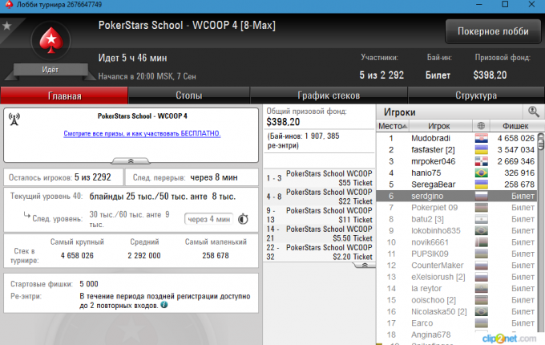This screenshot has width=545, height=345.
Task: Click the PokerStars red spade logo
Action: coord(51,40)
